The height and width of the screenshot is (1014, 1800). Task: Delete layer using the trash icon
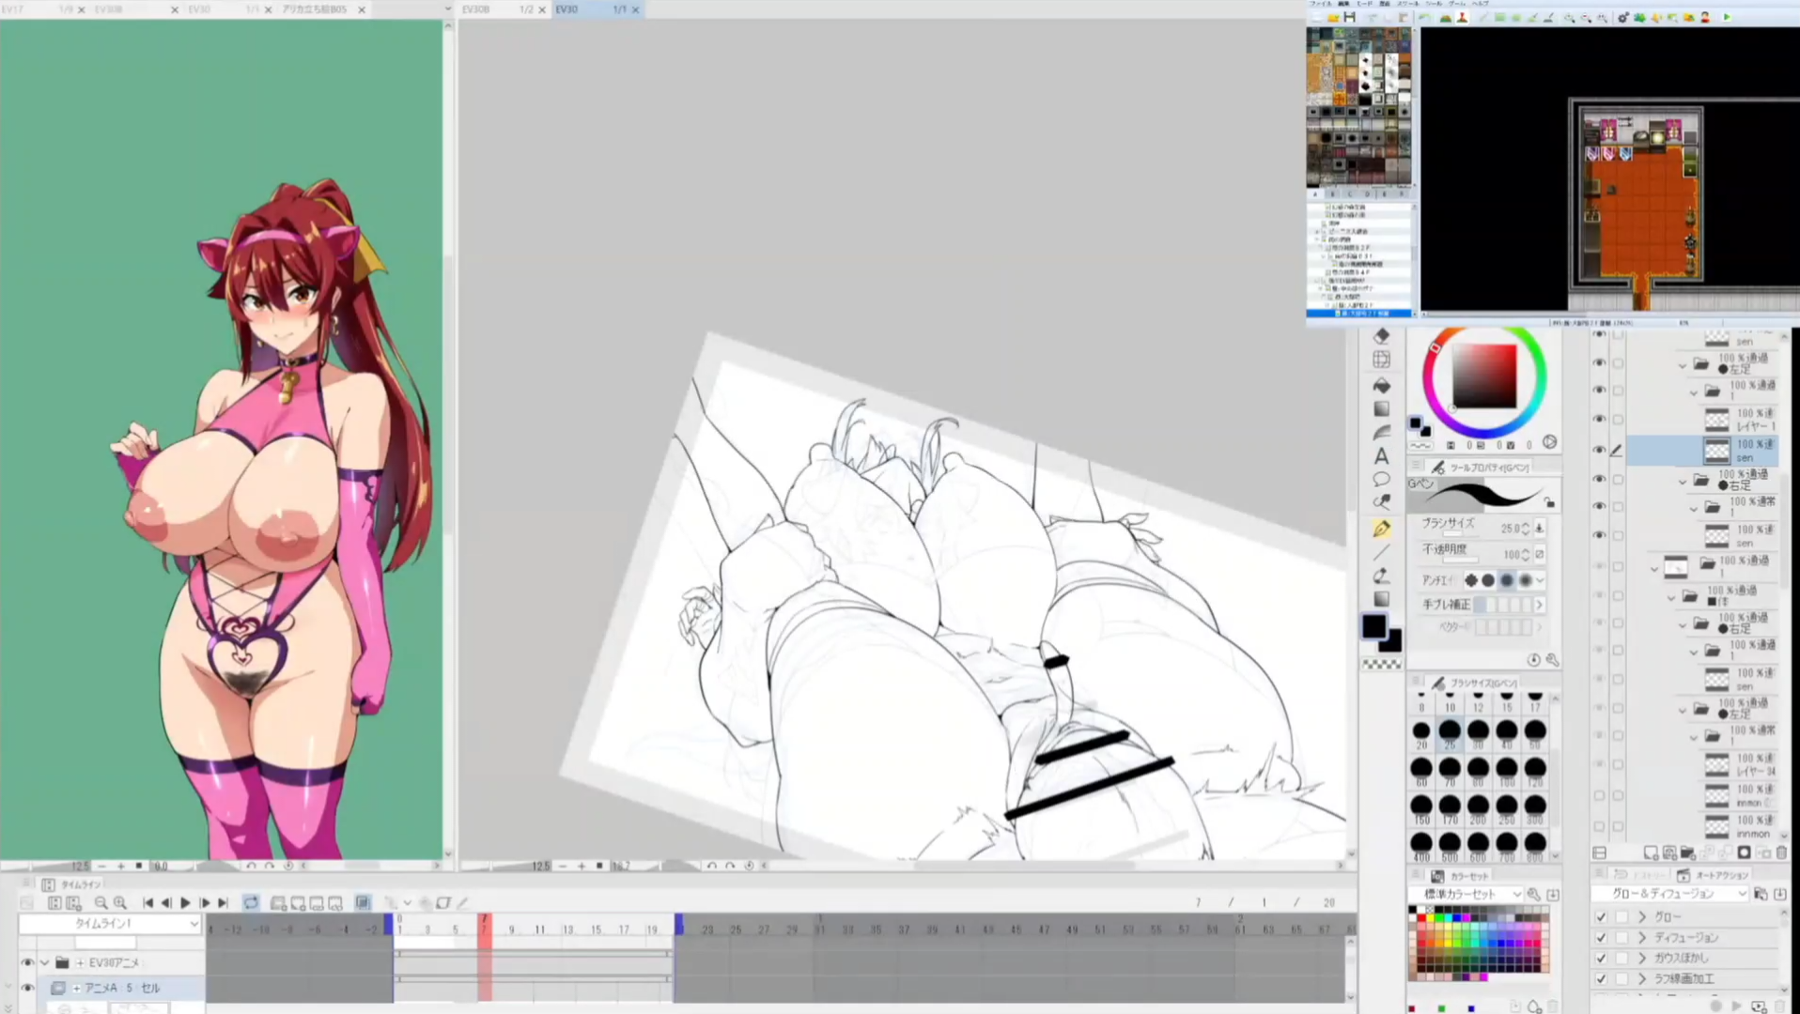pos(1781,853)
